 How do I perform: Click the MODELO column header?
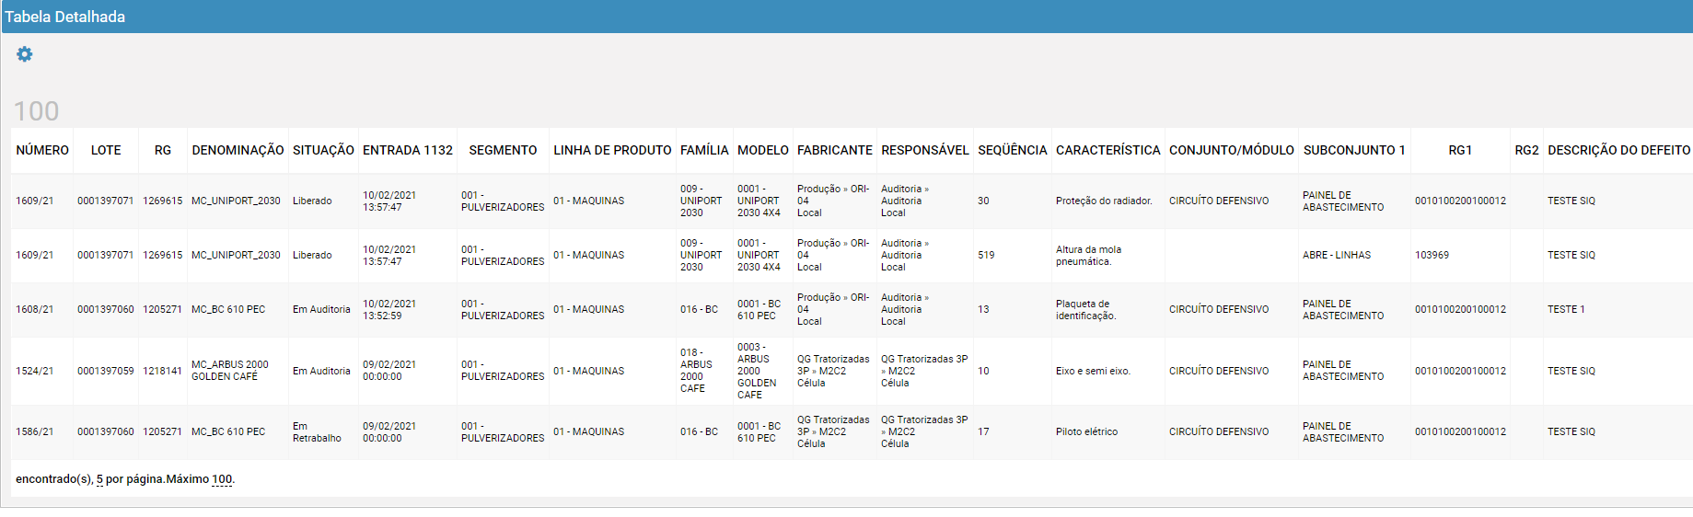[x=763, y=150]
